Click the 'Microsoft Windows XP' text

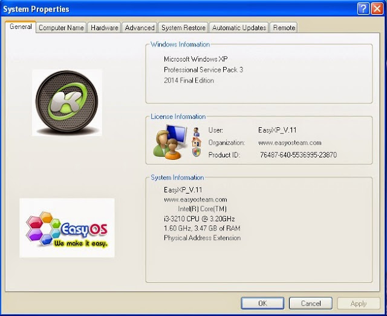pos(196,59)
